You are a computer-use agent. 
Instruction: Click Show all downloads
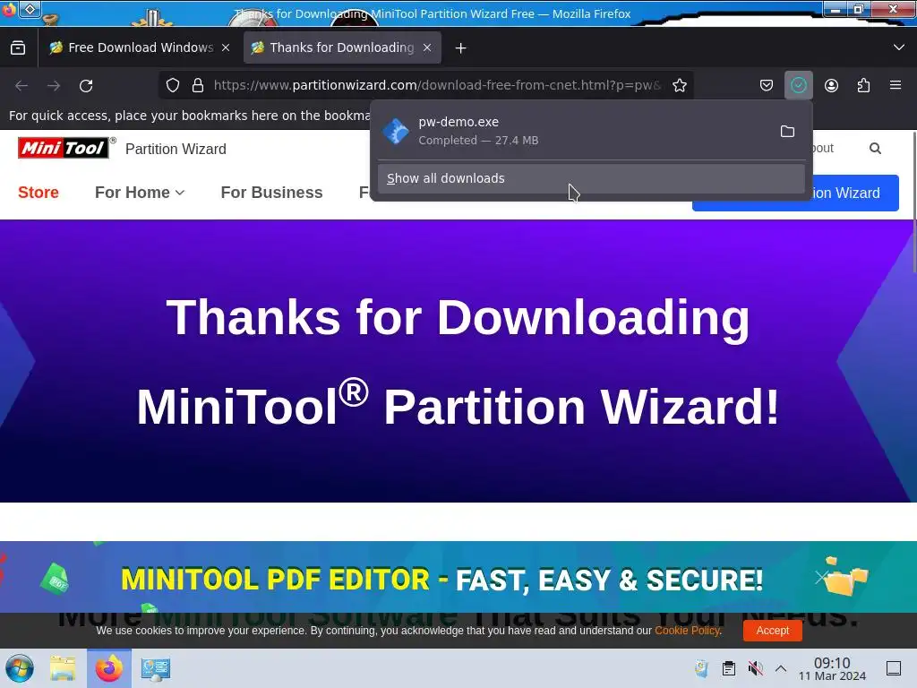coord(591,178)
